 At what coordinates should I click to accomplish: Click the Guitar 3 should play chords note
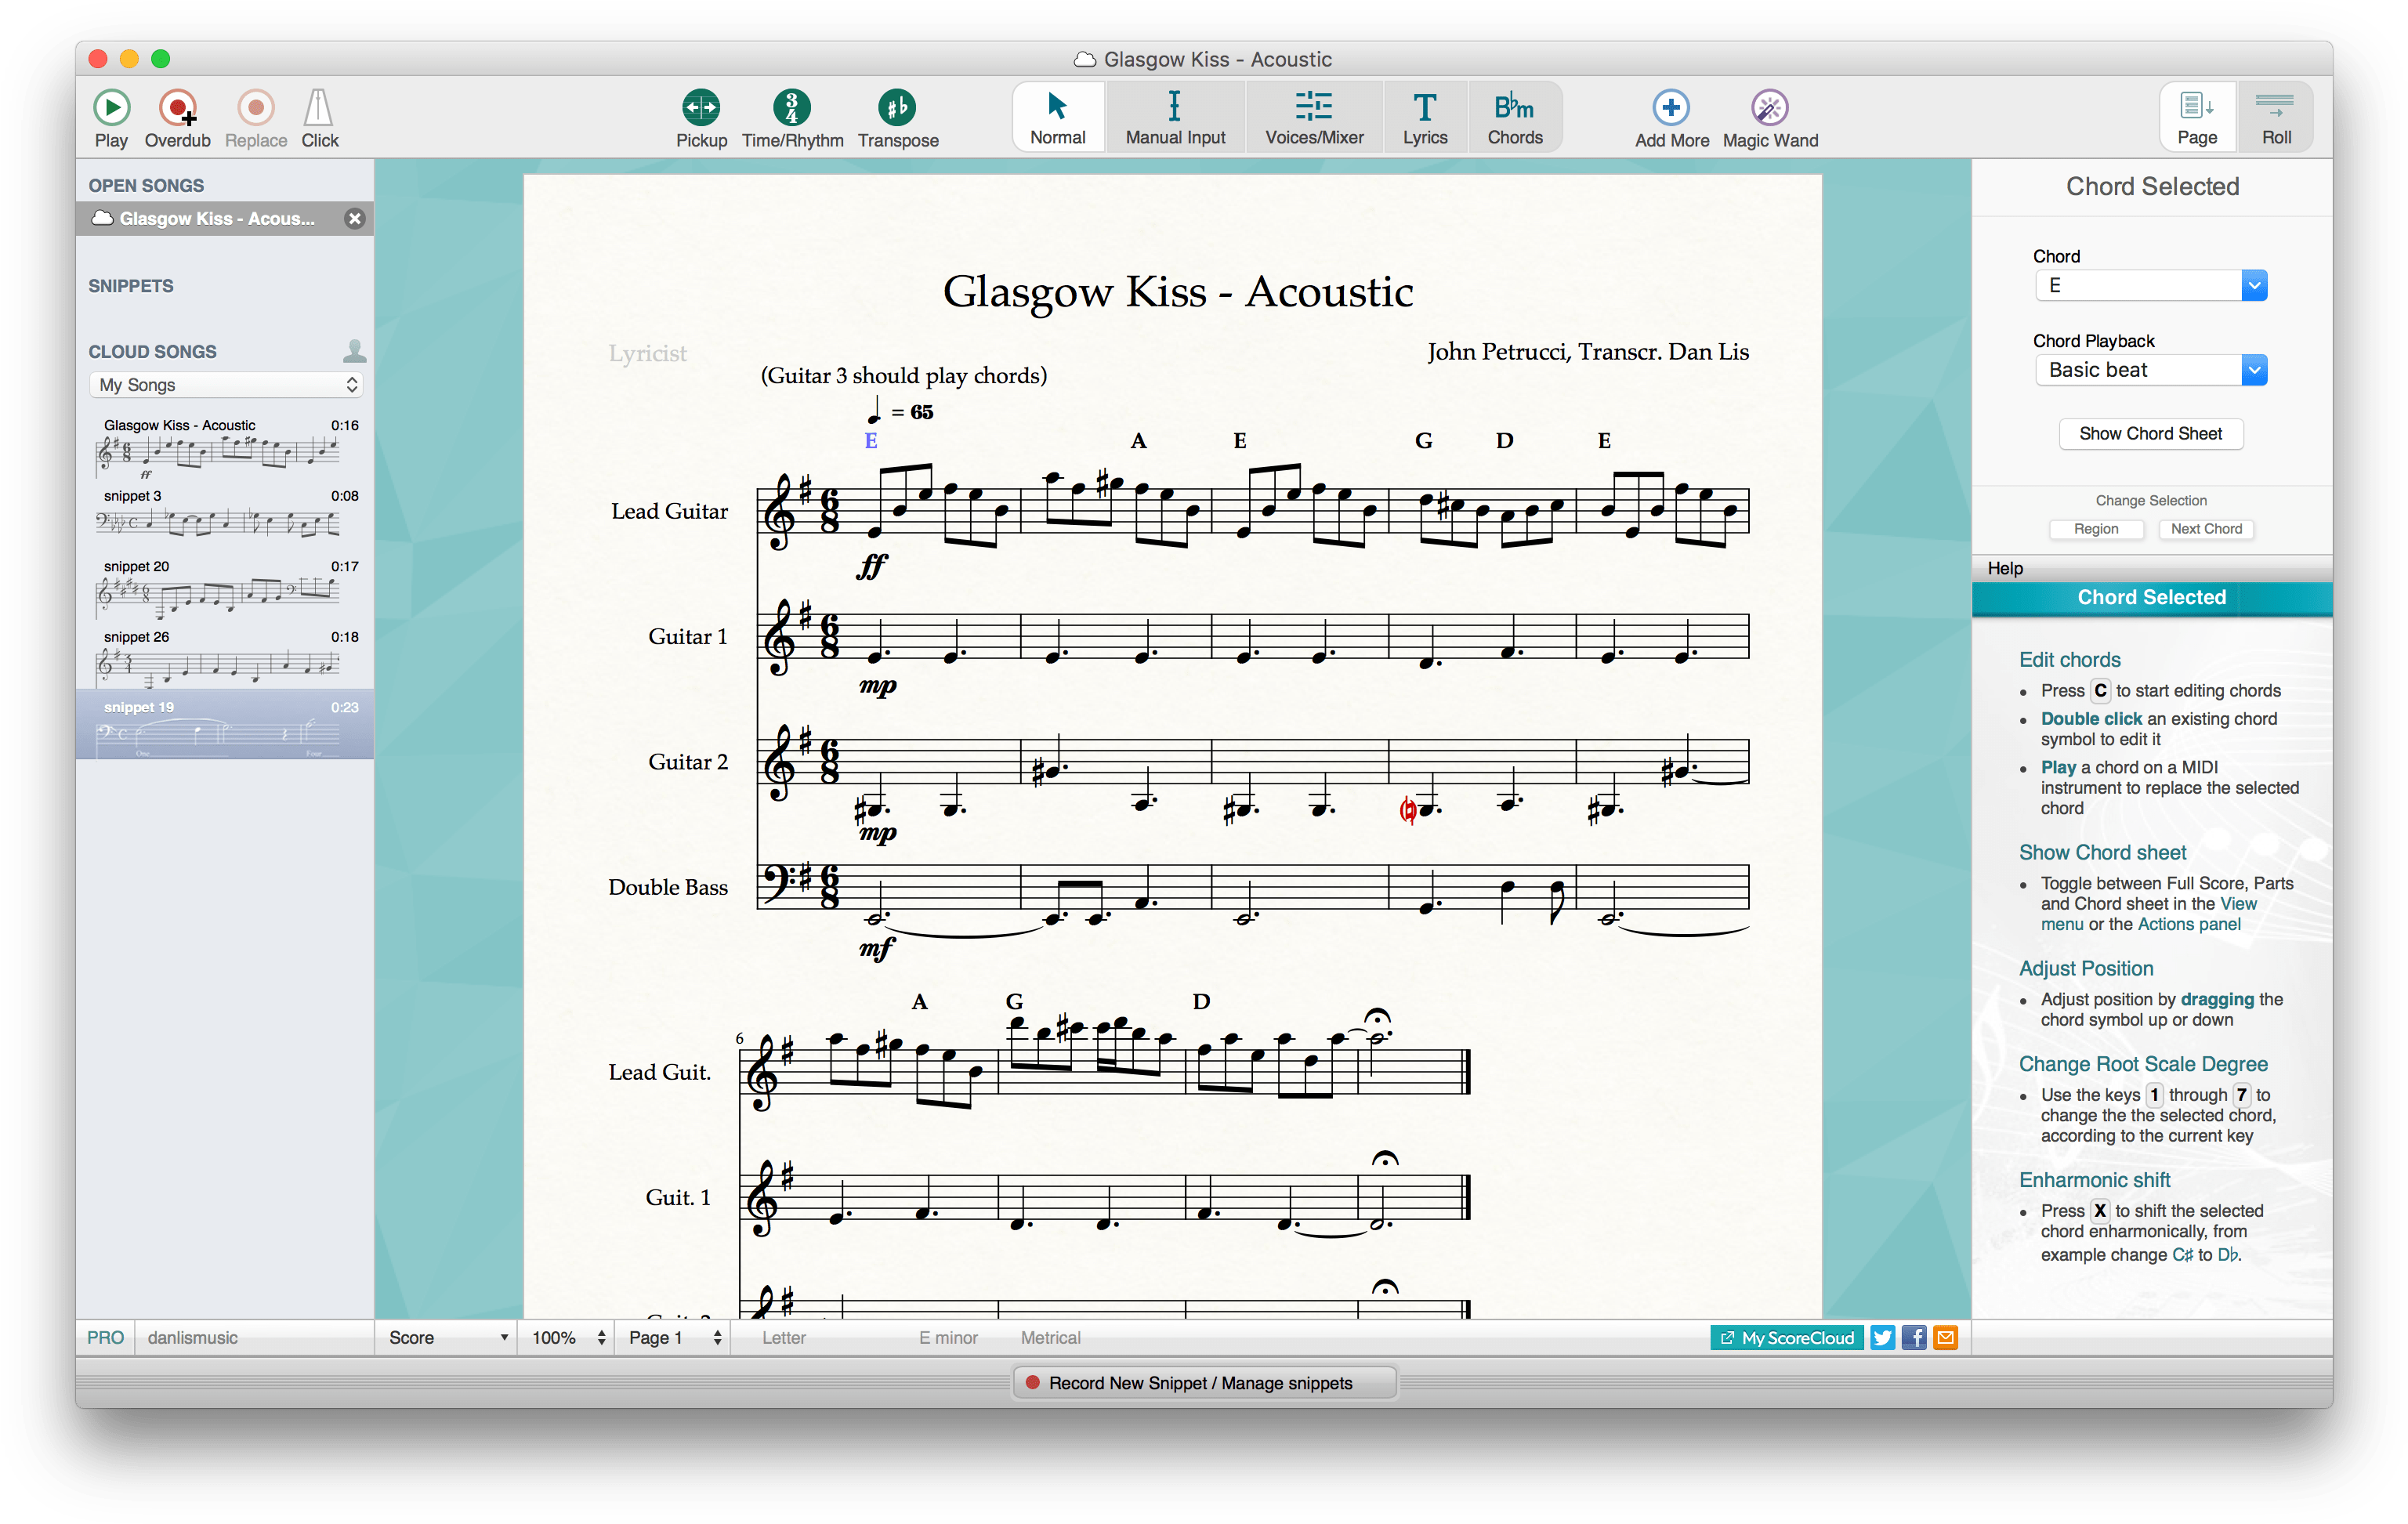[x=904, y=376]
